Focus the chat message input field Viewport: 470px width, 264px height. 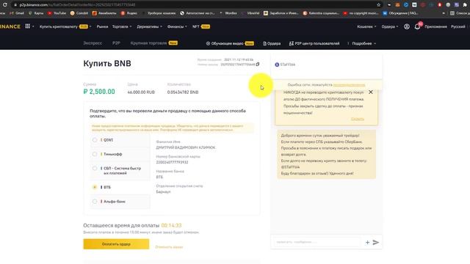[317, 242]
